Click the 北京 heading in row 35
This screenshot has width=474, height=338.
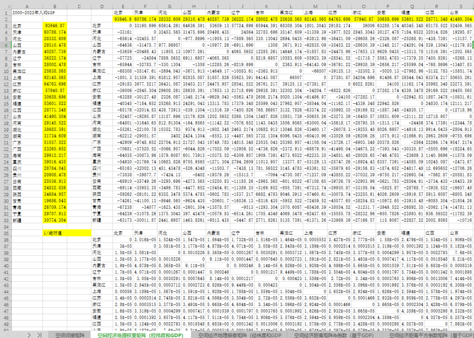pyautogui.click(x=122, y=233)
